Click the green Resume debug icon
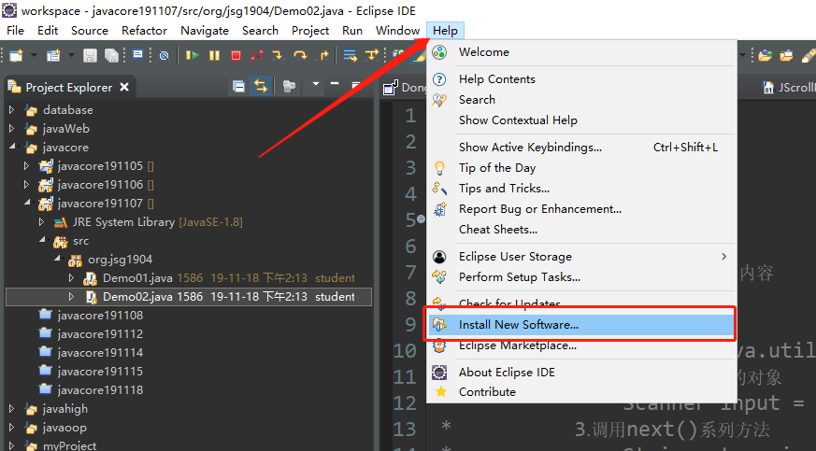 [x=193, y=55]
